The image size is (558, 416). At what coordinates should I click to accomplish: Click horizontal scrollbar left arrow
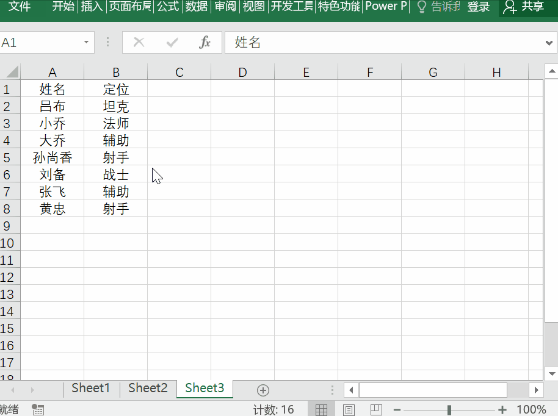click(351, 390)
